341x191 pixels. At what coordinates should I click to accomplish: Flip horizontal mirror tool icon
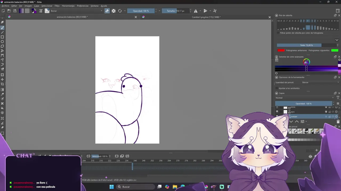tap(196, 11)
